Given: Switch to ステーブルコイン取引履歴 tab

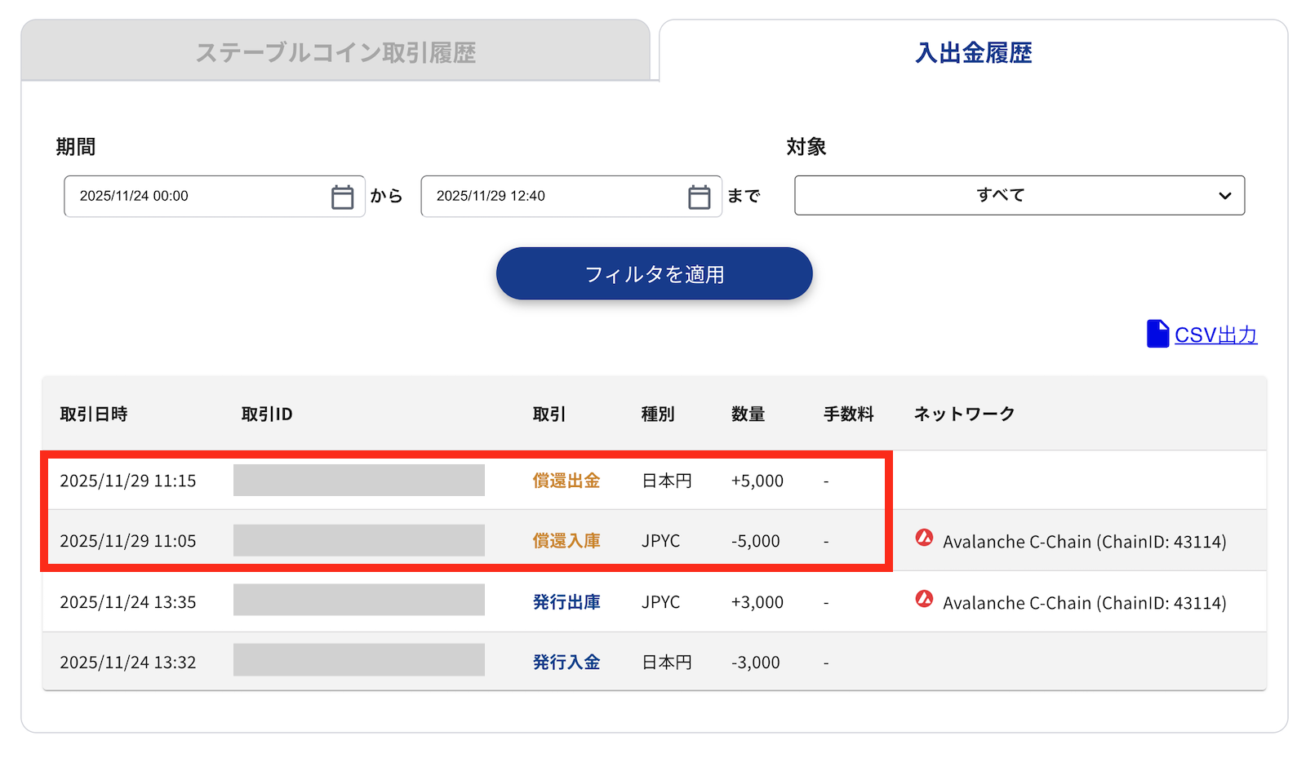Looking at the screenshot, I should [x=335, y=52].
